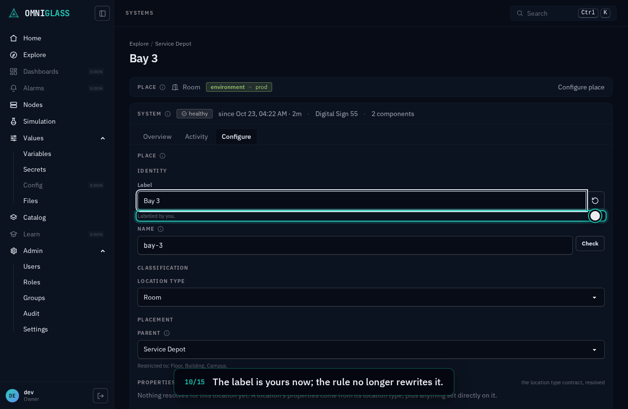Image resolution: width=628 pixels, height=409 pixels.
Task: Click Configure place link
Action: (x=581, y=87)
